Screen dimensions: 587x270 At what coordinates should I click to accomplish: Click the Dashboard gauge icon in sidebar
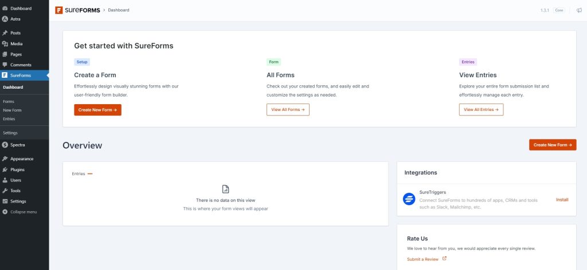[x=5, y=8]
